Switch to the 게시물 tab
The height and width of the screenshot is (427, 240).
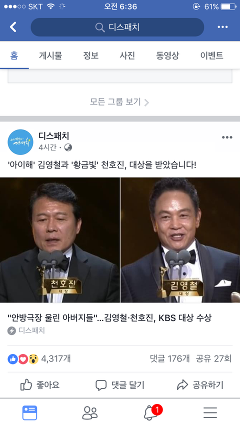(x=50, y=55)
